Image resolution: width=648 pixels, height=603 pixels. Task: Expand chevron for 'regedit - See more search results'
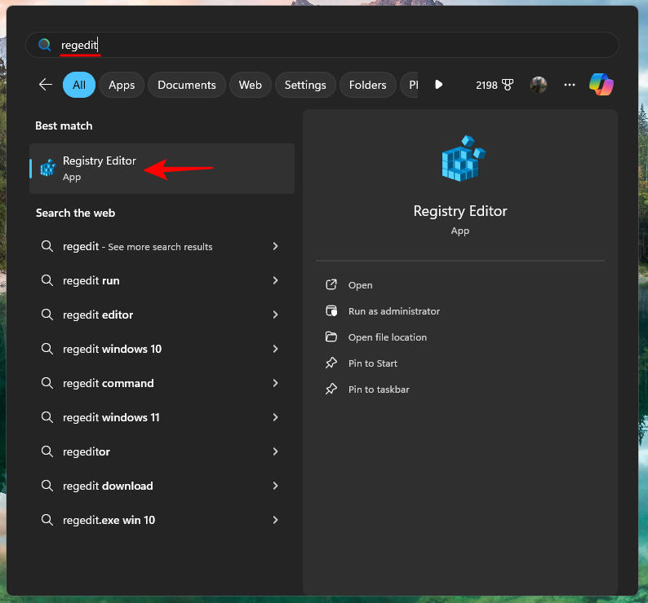point(276,246)
